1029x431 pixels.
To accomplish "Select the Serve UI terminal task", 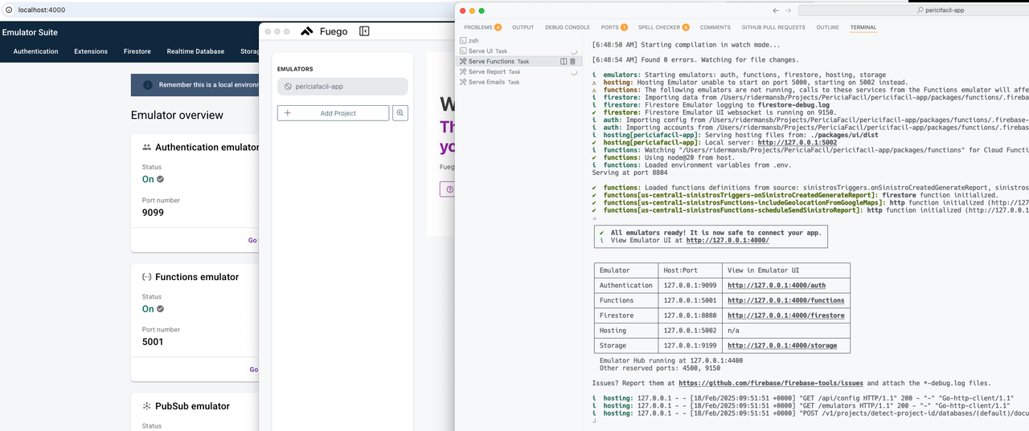I will pos(519,51).
